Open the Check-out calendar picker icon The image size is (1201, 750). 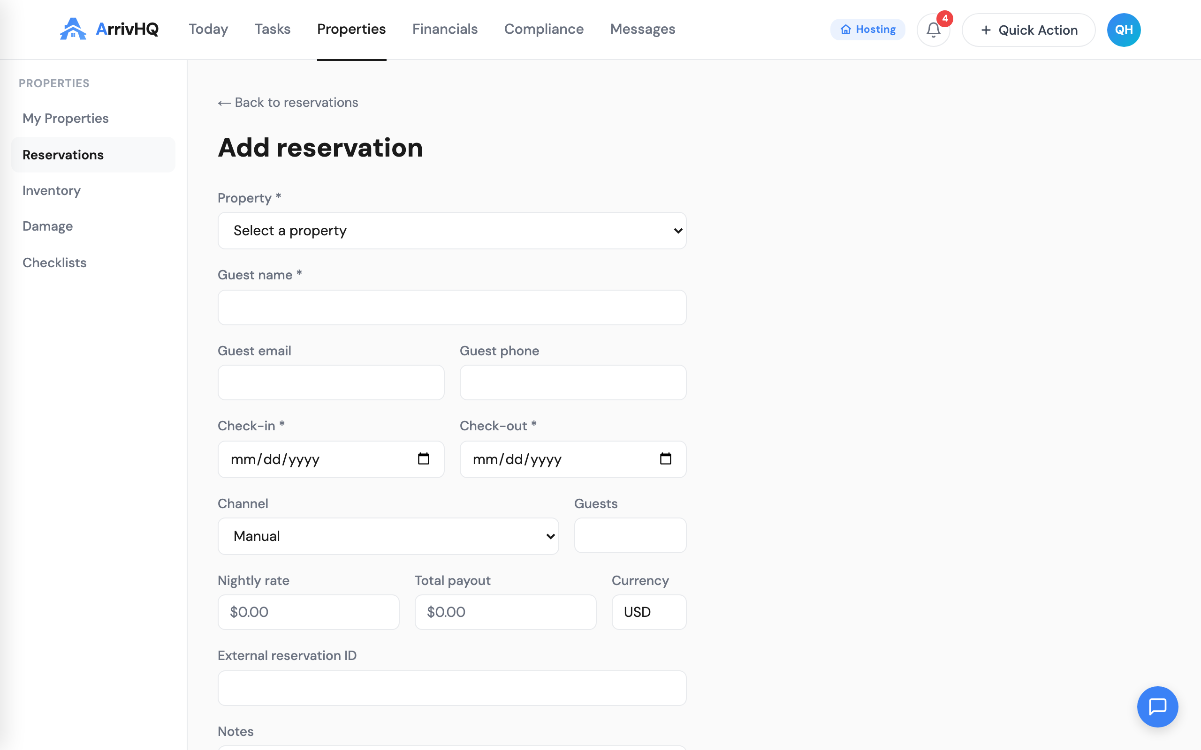pyautogui.click(x=666, y=459)
